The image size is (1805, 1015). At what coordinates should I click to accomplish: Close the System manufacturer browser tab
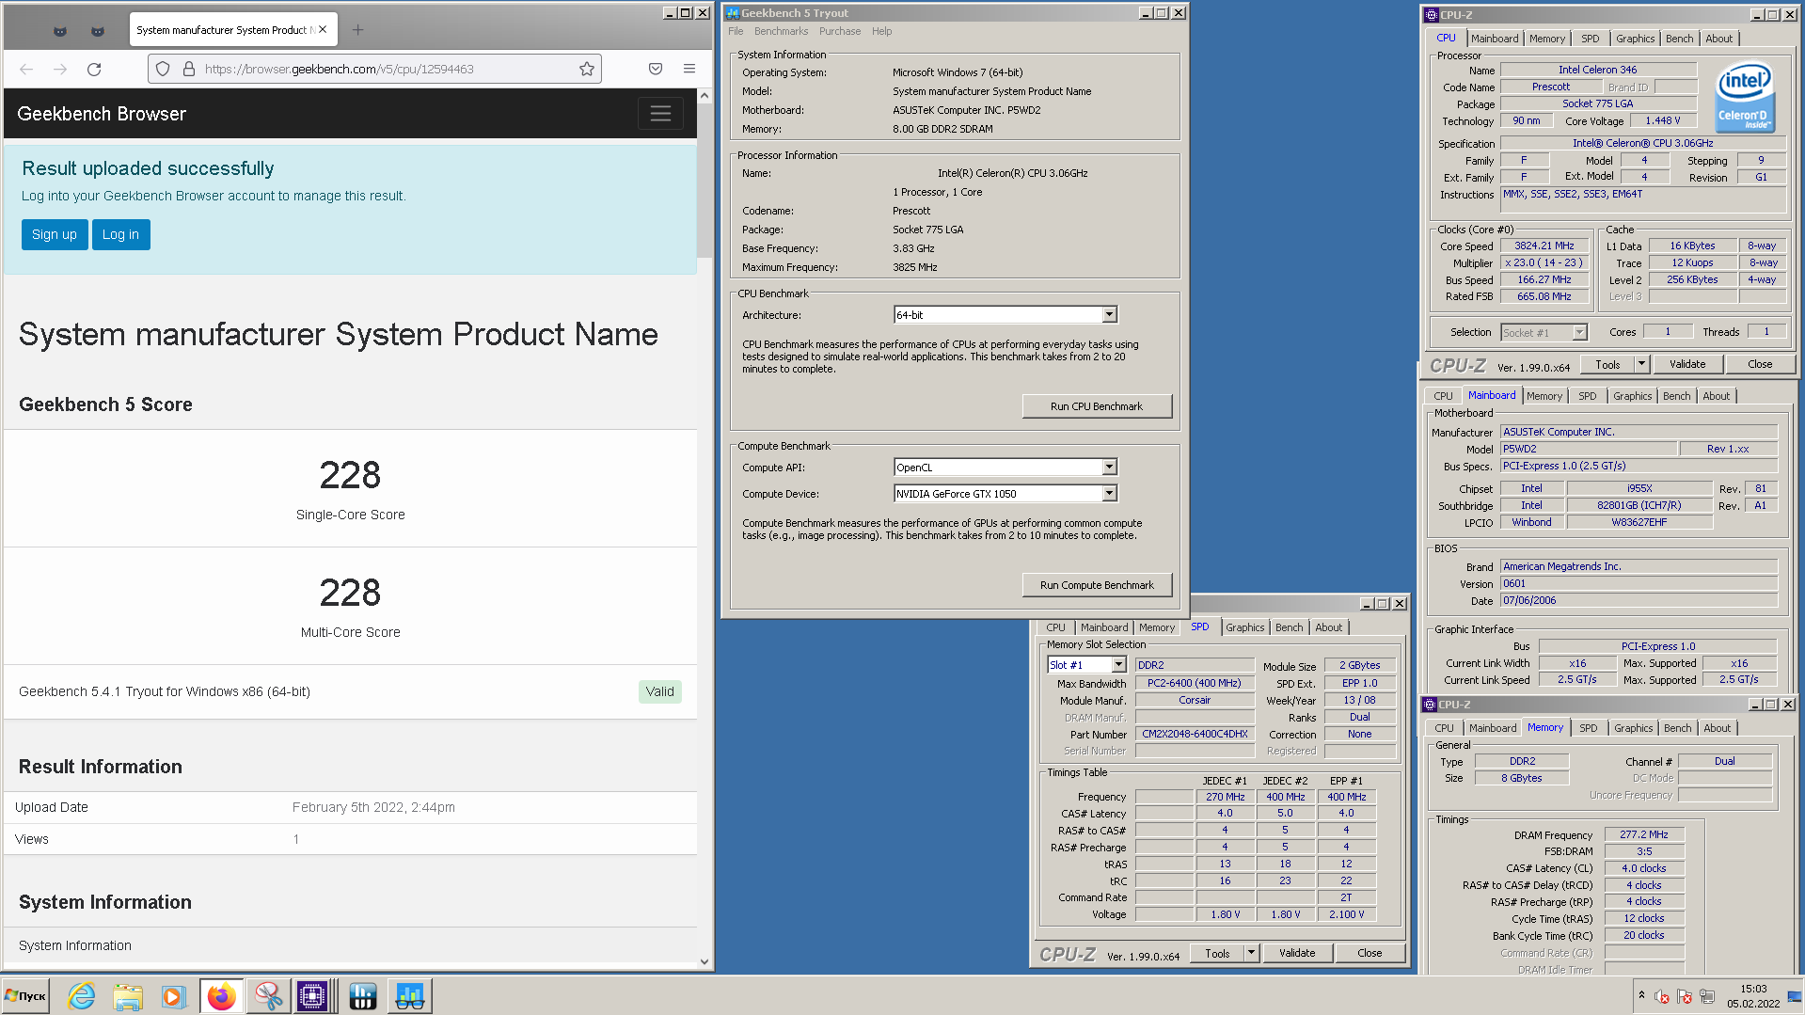(x=323, y=30)
